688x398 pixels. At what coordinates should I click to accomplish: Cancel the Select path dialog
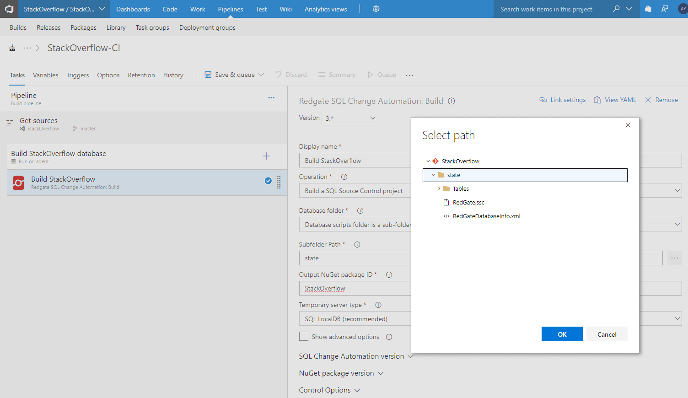[x=607, y=334]
